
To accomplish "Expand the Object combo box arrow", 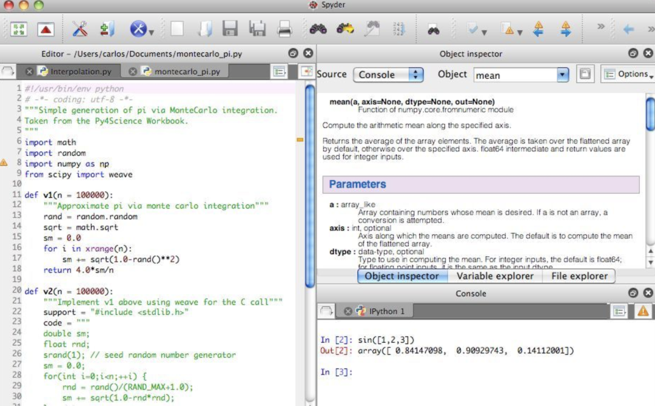I will 563,75.
